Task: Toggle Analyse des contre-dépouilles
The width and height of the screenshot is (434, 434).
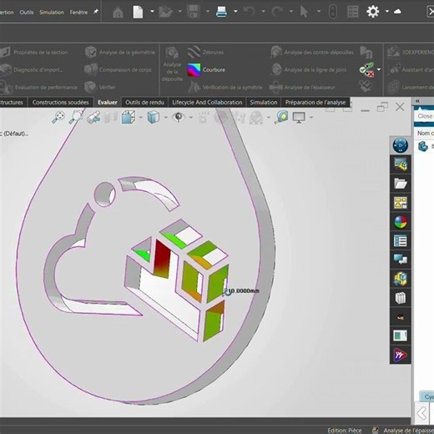Action: 312,53
